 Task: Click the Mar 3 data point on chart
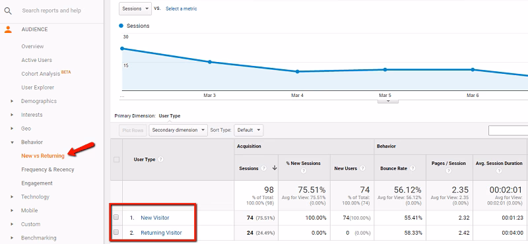tap(209, 62)
